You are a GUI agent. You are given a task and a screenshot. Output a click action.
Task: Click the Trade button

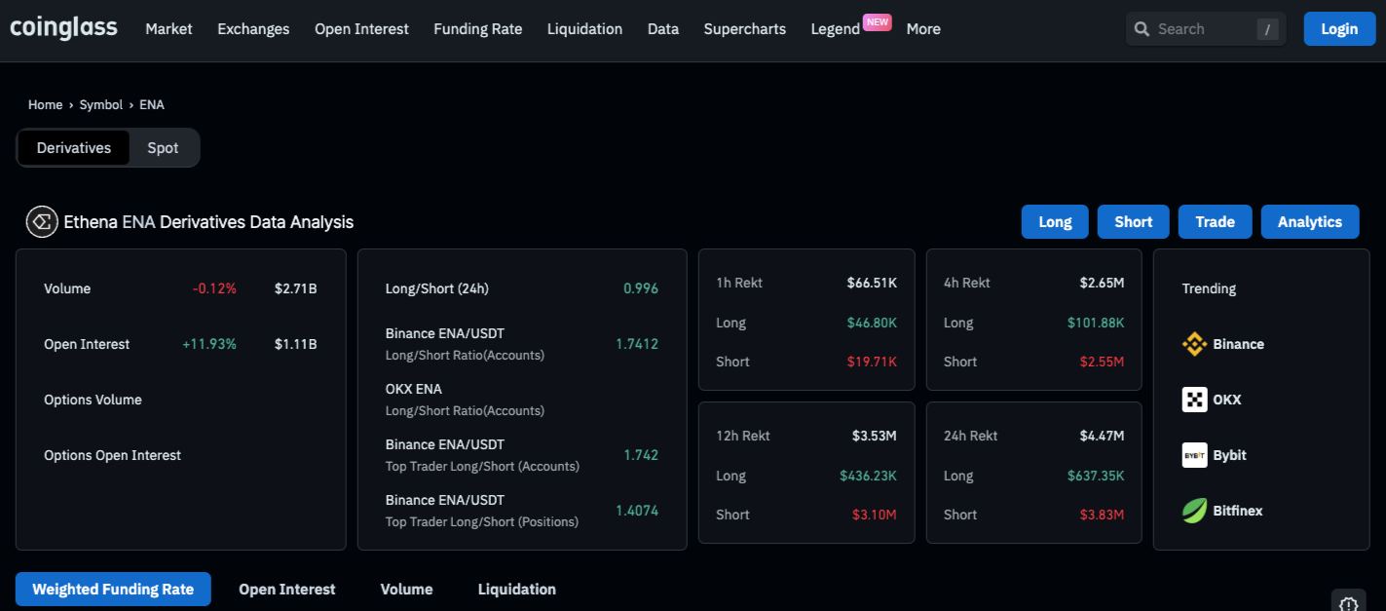pos(1215,222)
